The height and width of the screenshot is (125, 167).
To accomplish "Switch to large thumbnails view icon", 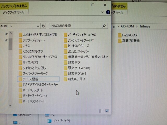I will coord(107,111).
